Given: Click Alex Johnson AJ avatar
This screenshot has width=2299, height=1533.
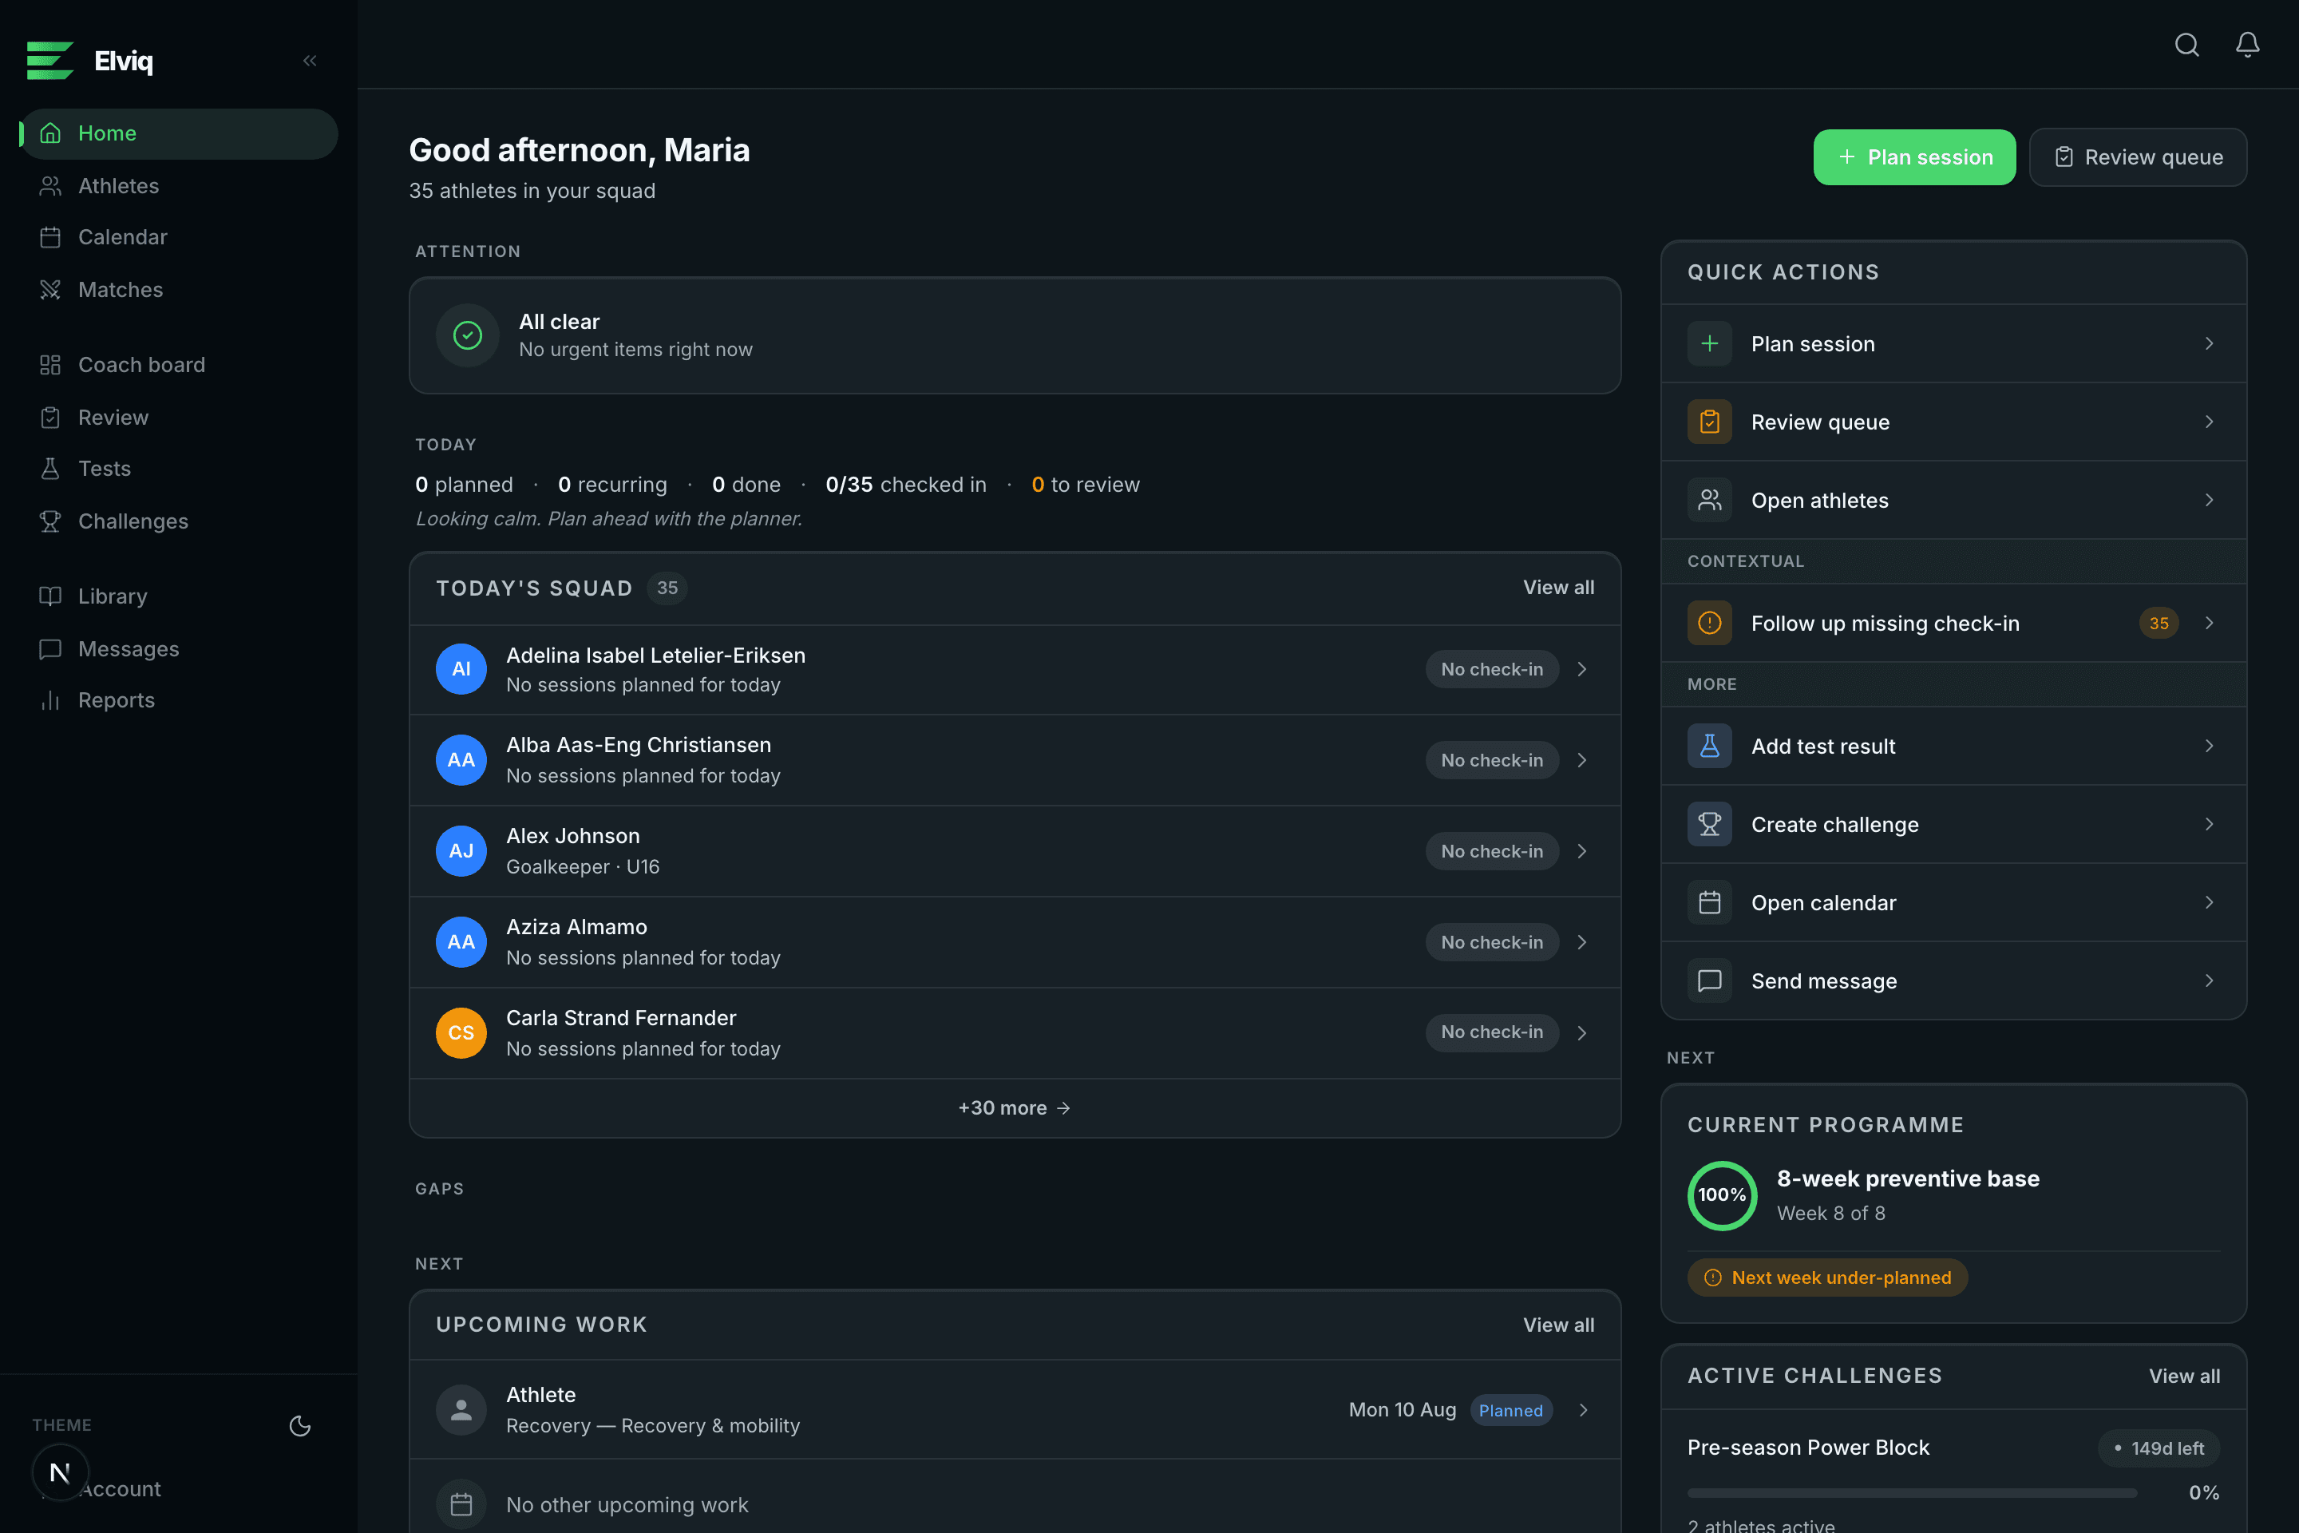Looking at the screenshot, I should tap(461, 850).
